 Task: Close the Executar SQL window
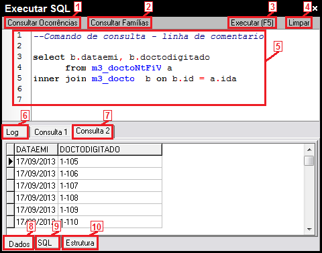coord(315,9)
